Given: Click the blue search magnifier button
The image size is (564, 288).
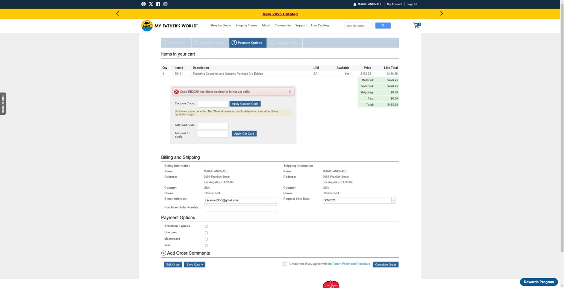Looking at the screenshot, I should point(383,25).
